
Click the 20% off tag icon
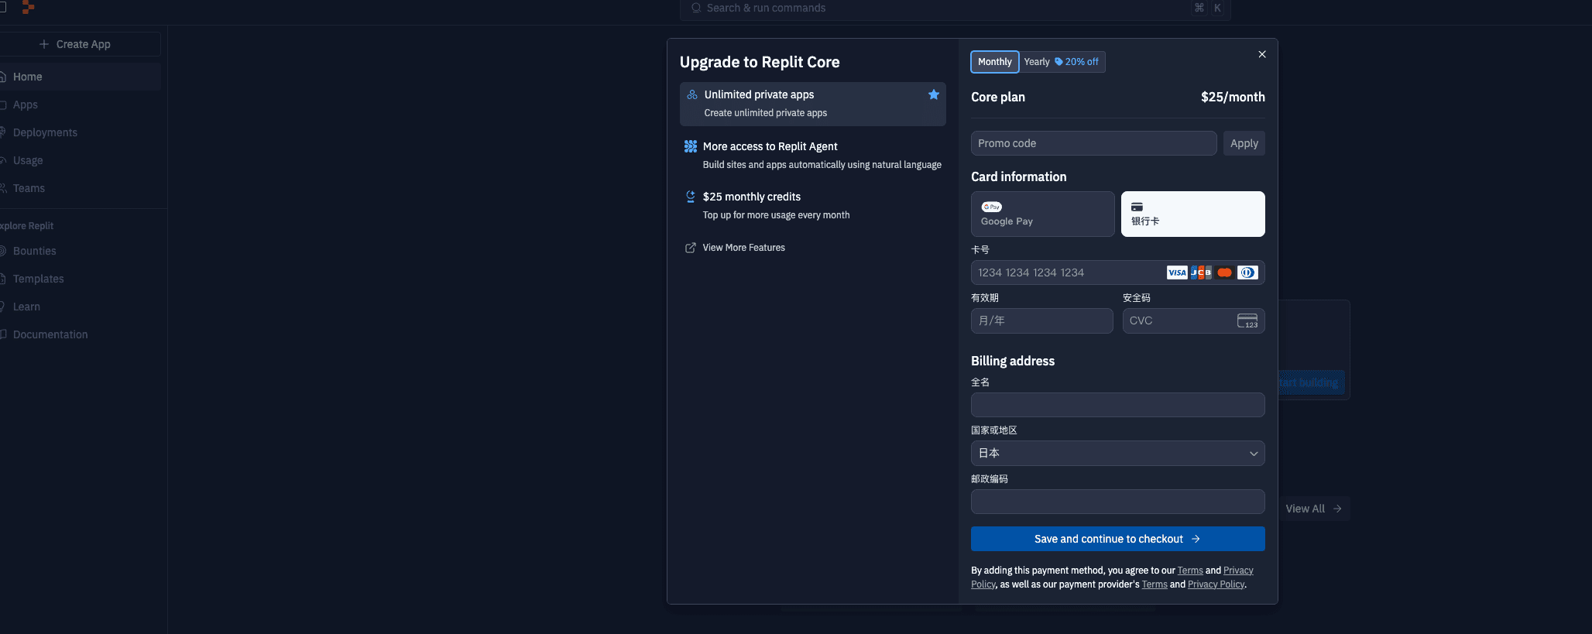(1058, 62)
